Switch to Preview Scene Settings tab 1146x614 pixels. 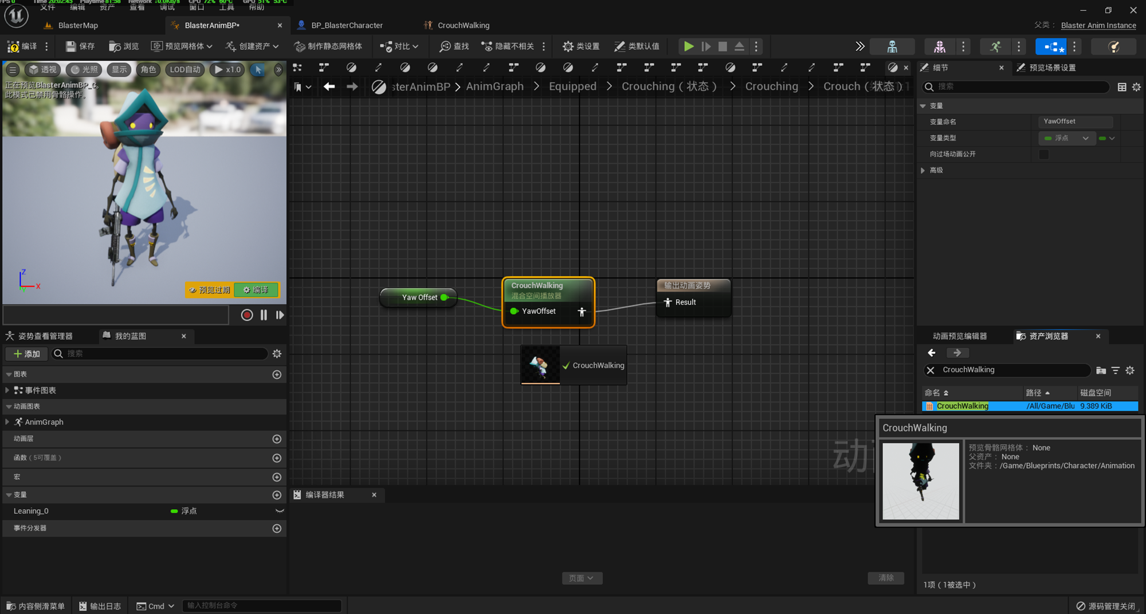click(1052, 68)
